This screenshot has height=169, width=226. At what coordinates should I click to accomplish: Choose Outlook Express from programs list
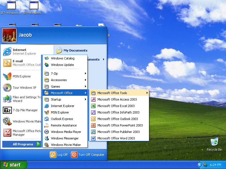(x=65, y=119)
